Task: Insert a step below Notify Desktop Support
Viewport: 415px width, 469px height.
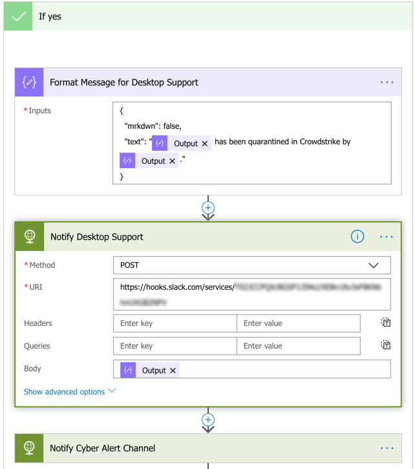Action: (208, 420)
